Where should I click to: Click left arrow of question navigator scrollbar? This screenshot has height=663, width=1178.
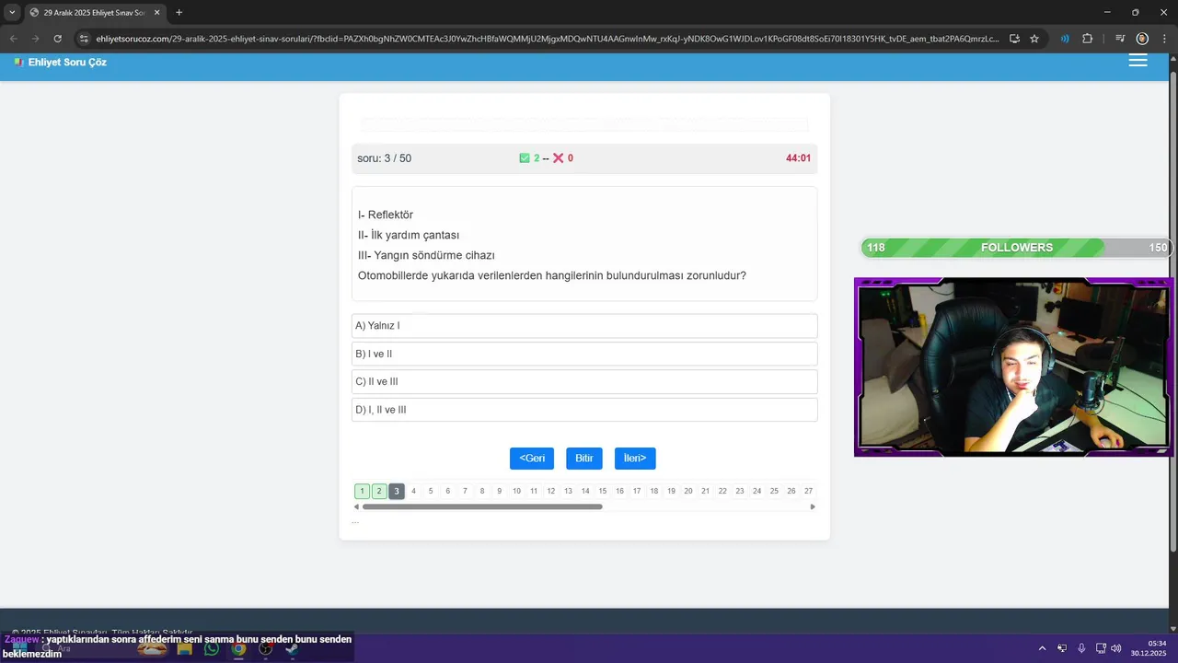click(x=356, y=506)
